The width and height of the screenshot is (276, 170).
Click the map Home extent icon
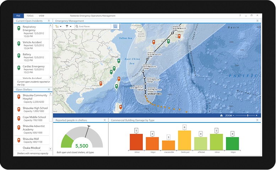pyautogui.click(x=221, y=115)
